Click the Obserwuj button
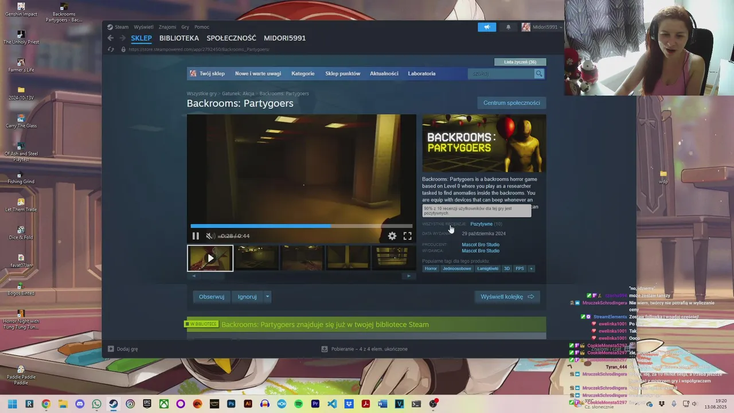This screenshot has width=734, height=413. (212, 297)
